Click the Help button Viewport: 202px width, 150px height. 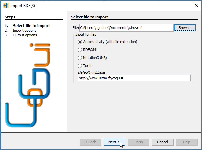187,142
